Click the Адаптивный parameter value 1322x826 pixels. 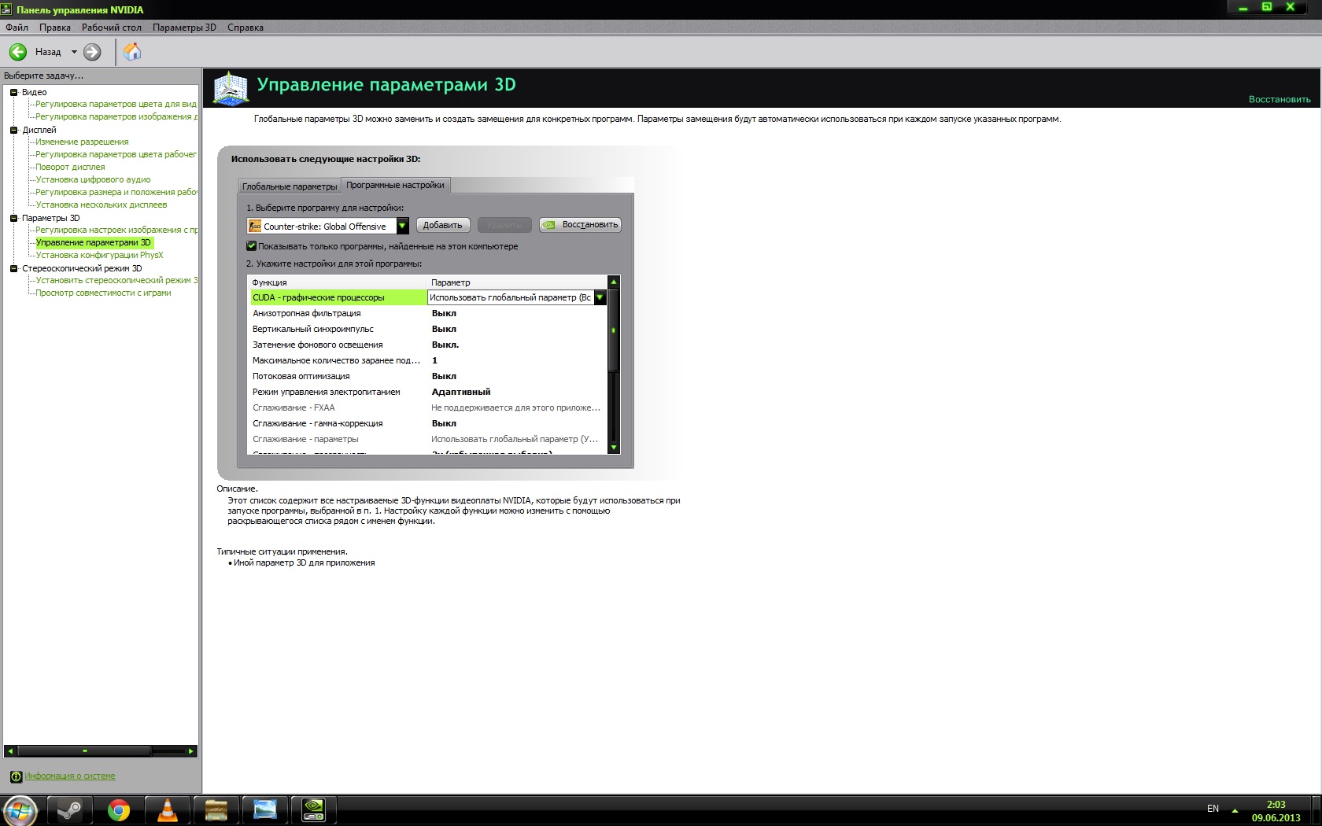(x=461, y=392)
